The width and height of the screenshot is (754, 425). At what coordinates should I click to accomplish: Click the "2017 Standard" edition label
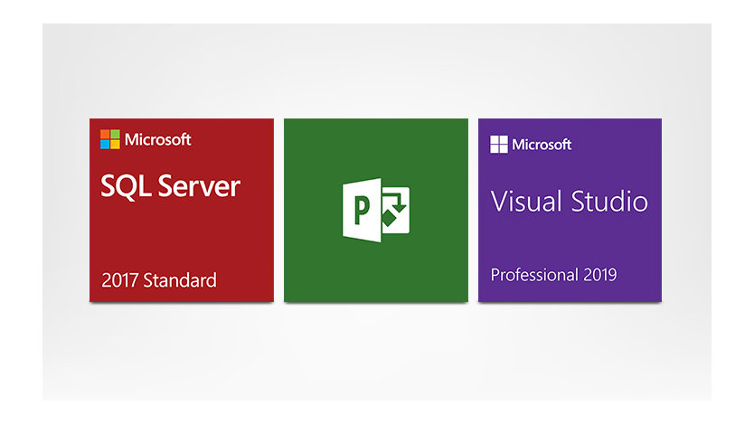click(x=158, y=279)
